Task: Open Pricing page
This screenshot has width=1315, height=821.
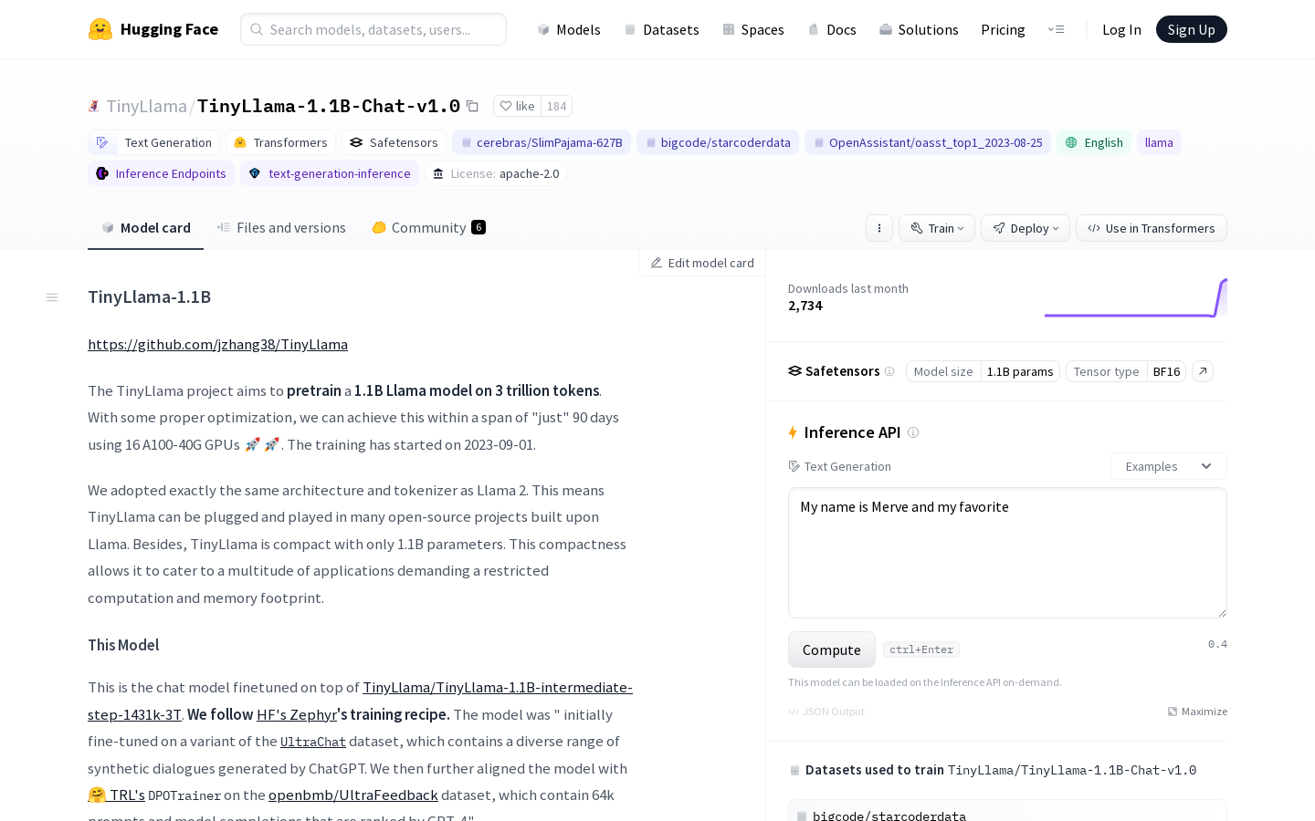Action: (1003, 29)
